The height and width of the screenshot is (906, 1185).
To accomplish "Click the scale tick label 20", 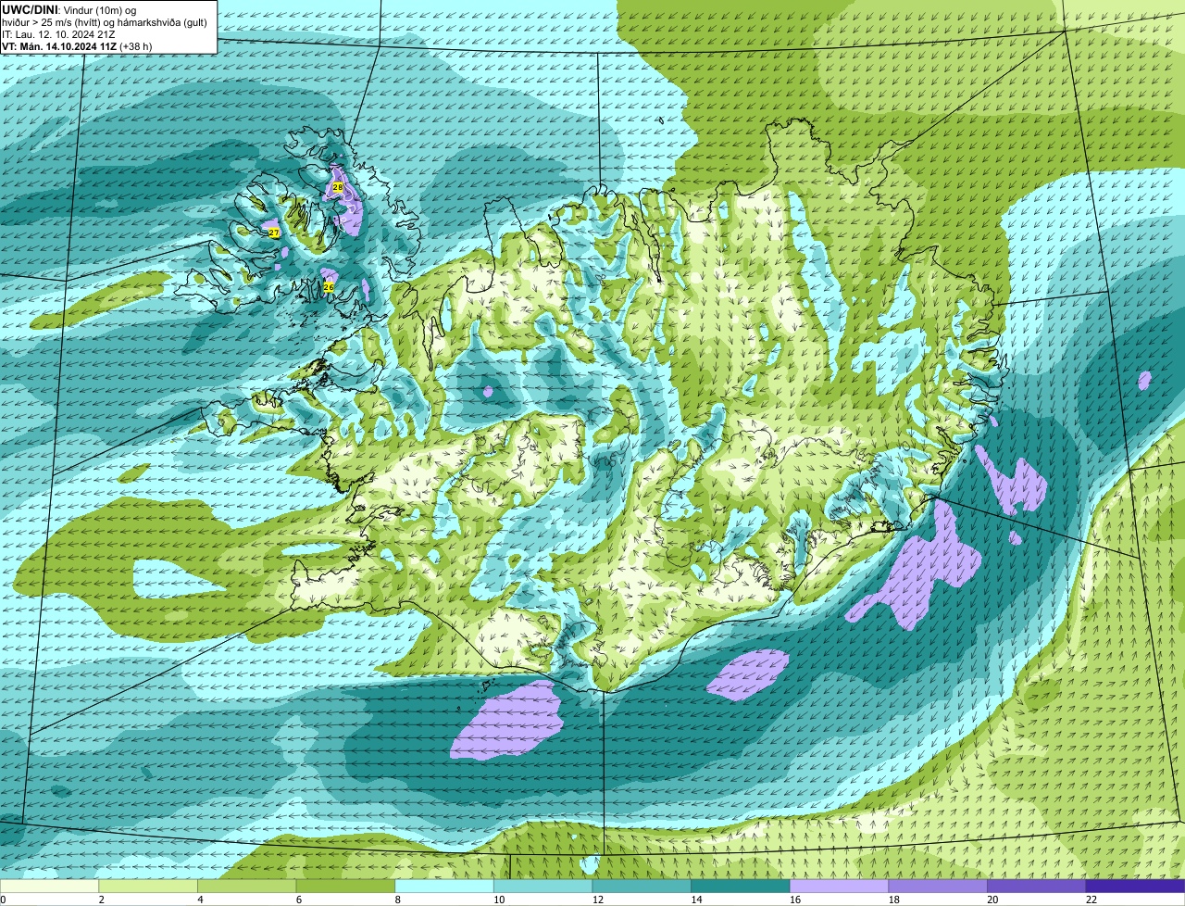I will [x=992, y=900].
